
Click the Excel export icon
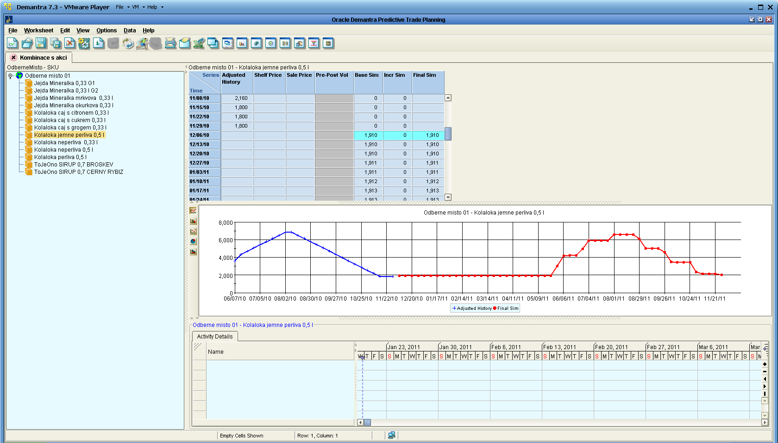click(x=199, y=43)
